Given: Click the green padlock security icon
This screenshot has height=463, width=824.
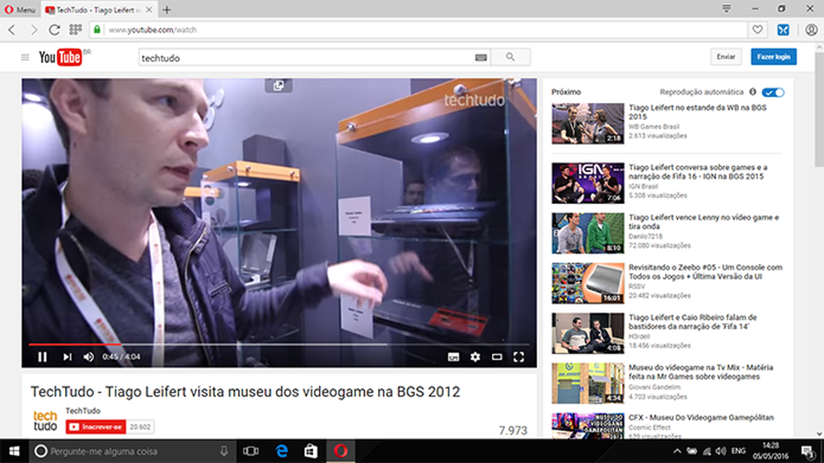Looking at the screenshot, I should coord(96,30).
